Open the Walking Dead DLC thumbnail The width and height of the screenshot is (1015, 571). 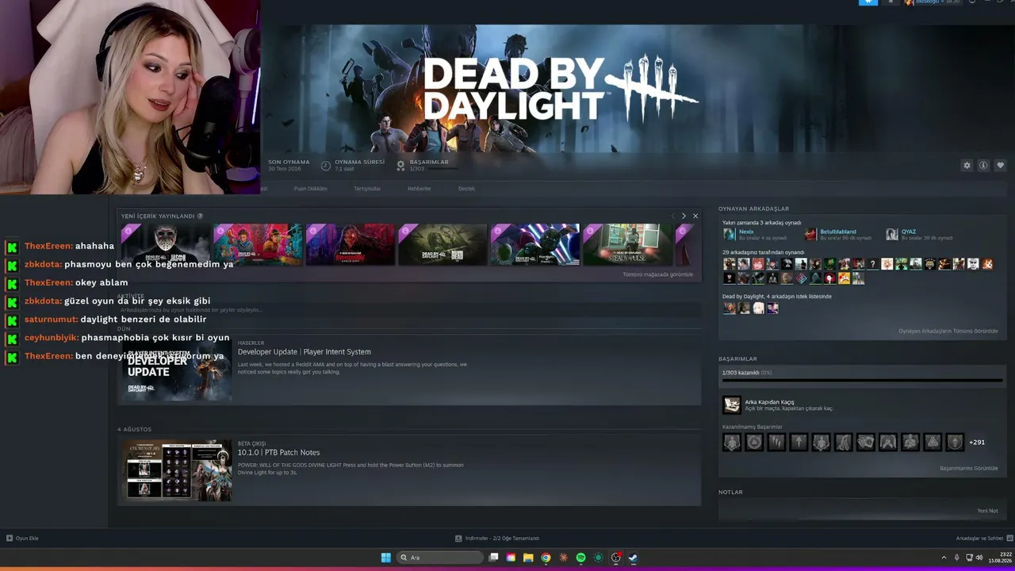pyautogui.click(x=442, y=244)
